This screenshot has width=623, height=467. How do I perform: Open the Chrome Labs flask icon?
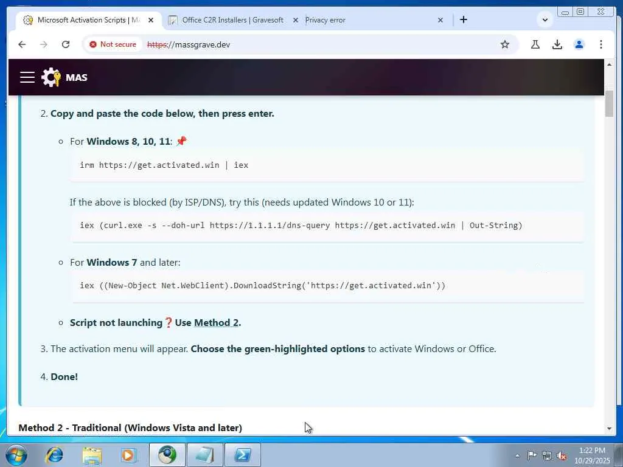535,44
